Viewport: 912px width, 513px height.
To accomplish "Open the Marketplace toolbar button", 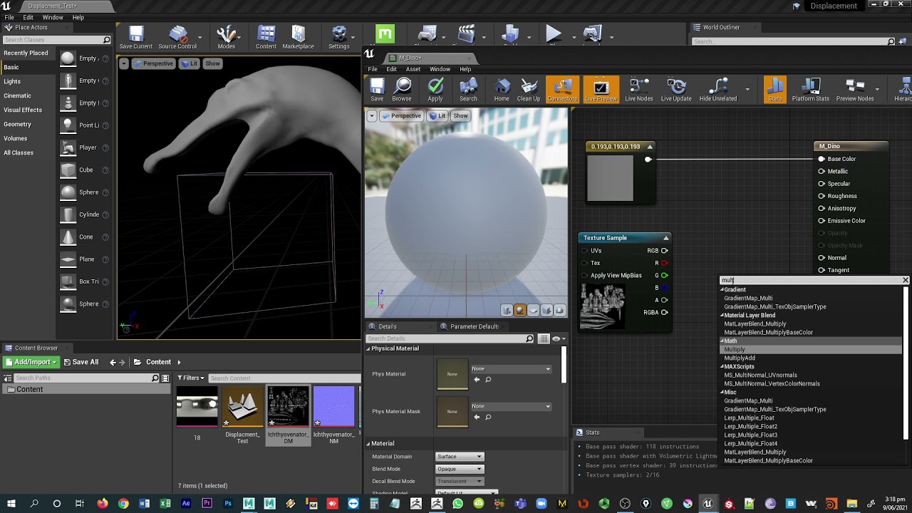I will click(298, 37).
